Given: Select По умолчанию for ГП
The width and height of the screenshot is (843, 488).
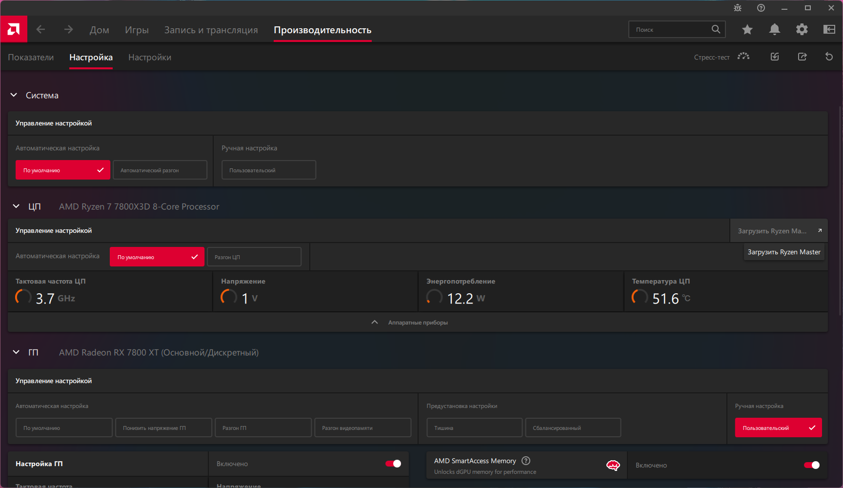Looking at the screenshot, I should tap(64, 428).
